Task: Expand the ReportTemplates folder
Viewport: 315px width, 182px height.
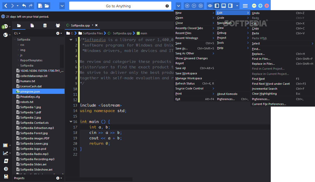Action: coord(18,60)
